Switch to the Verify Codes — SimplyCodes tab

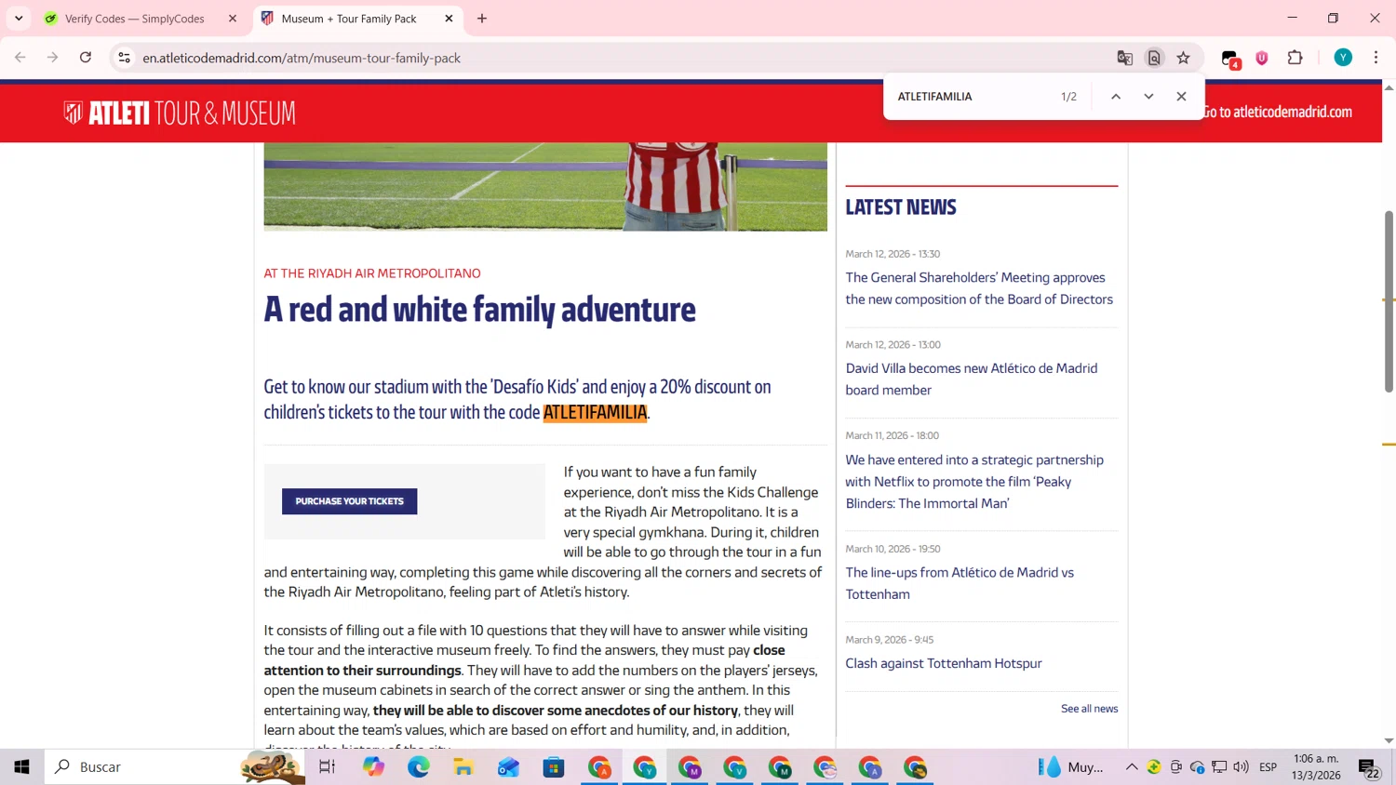[x=134, y=19]
